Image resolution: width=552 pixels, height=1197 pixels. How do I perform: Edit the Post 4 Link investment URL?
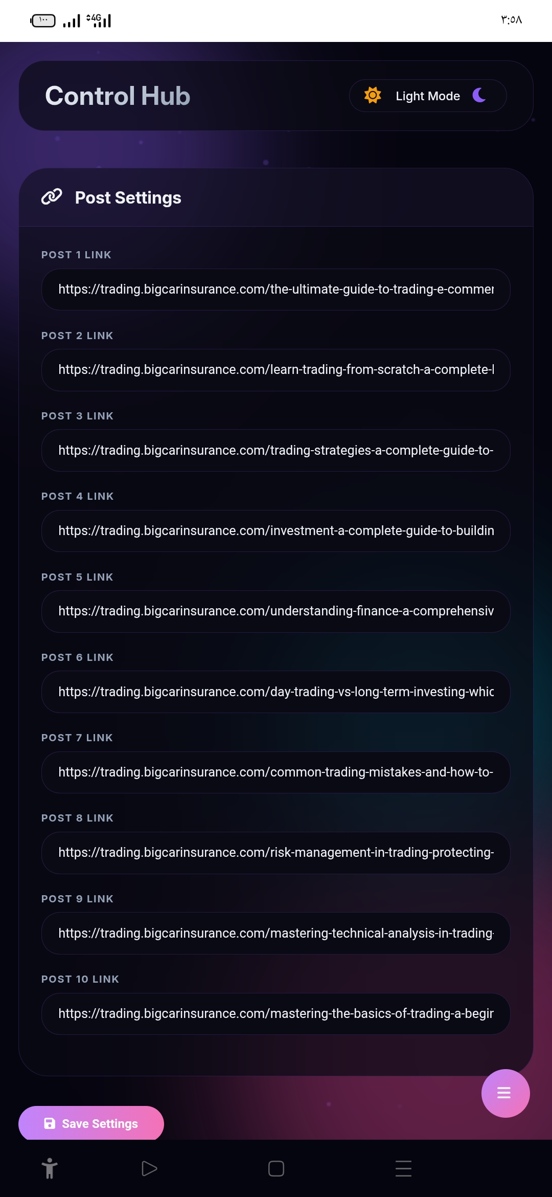(x=276, y=531)
